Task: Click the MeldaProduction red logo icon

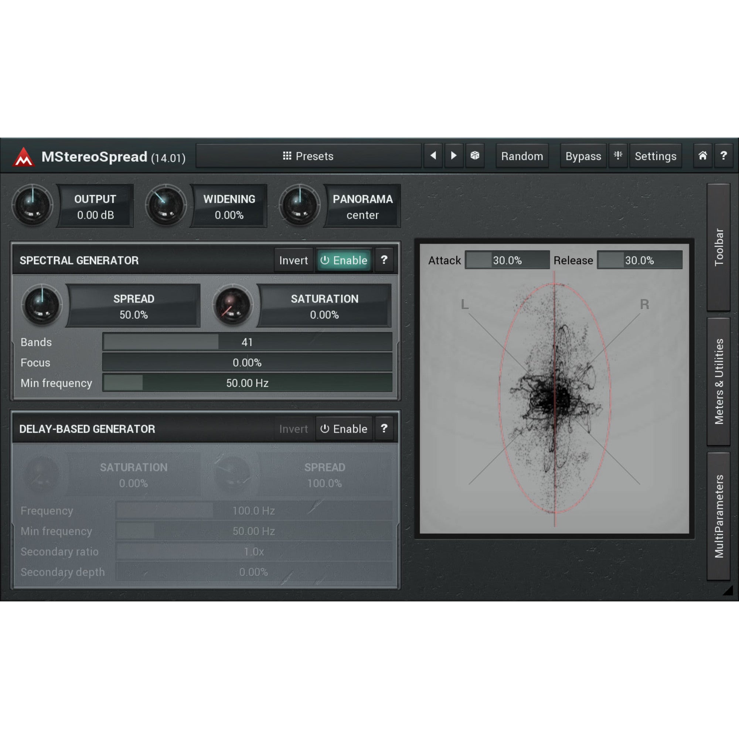Action: pyautogui.click(x=24, y=157)
